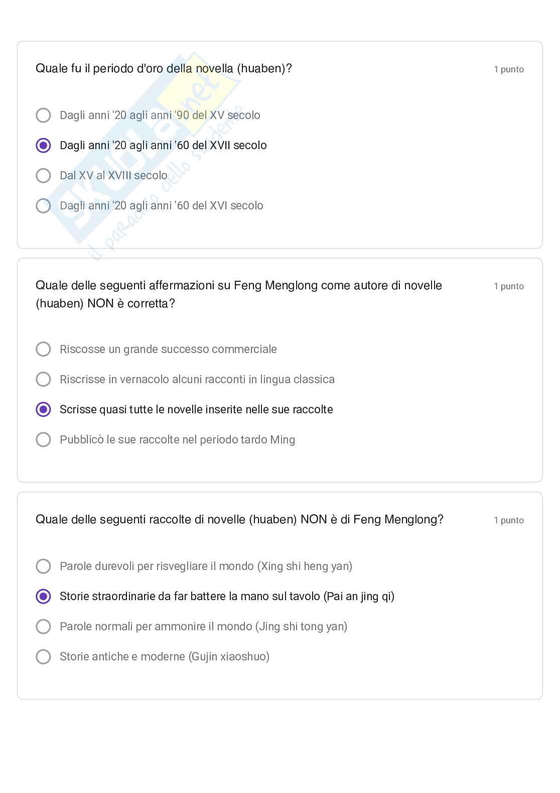The height and width of the screenshot is (793, 560).
Task: Click the "1 punto" label of first question
Action: click(508, 69)
